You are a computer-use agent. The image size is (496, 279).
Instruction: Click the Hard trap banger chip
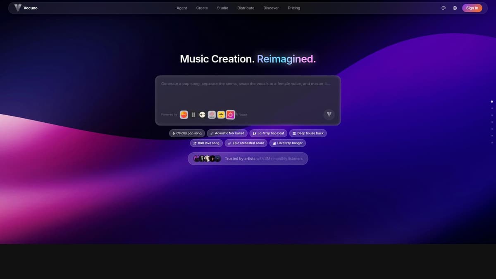(x=288, y=143)
